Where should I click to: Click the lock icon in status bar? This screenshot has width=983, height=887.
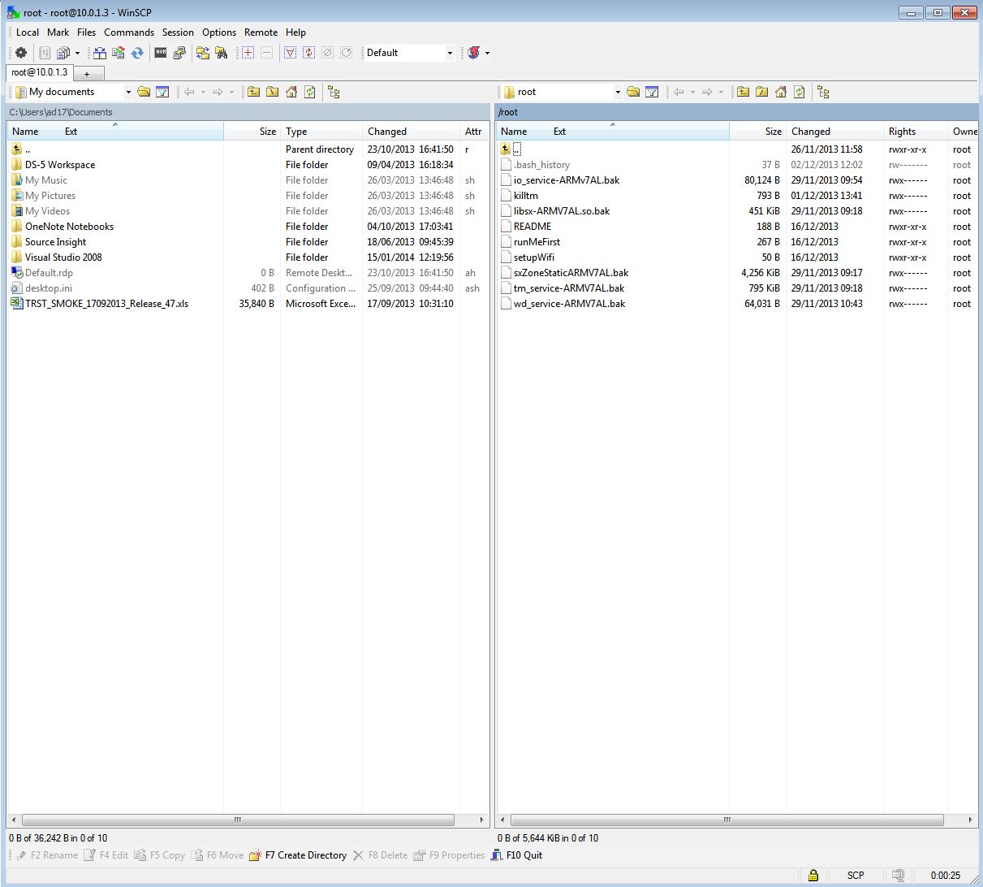(813, 876)
